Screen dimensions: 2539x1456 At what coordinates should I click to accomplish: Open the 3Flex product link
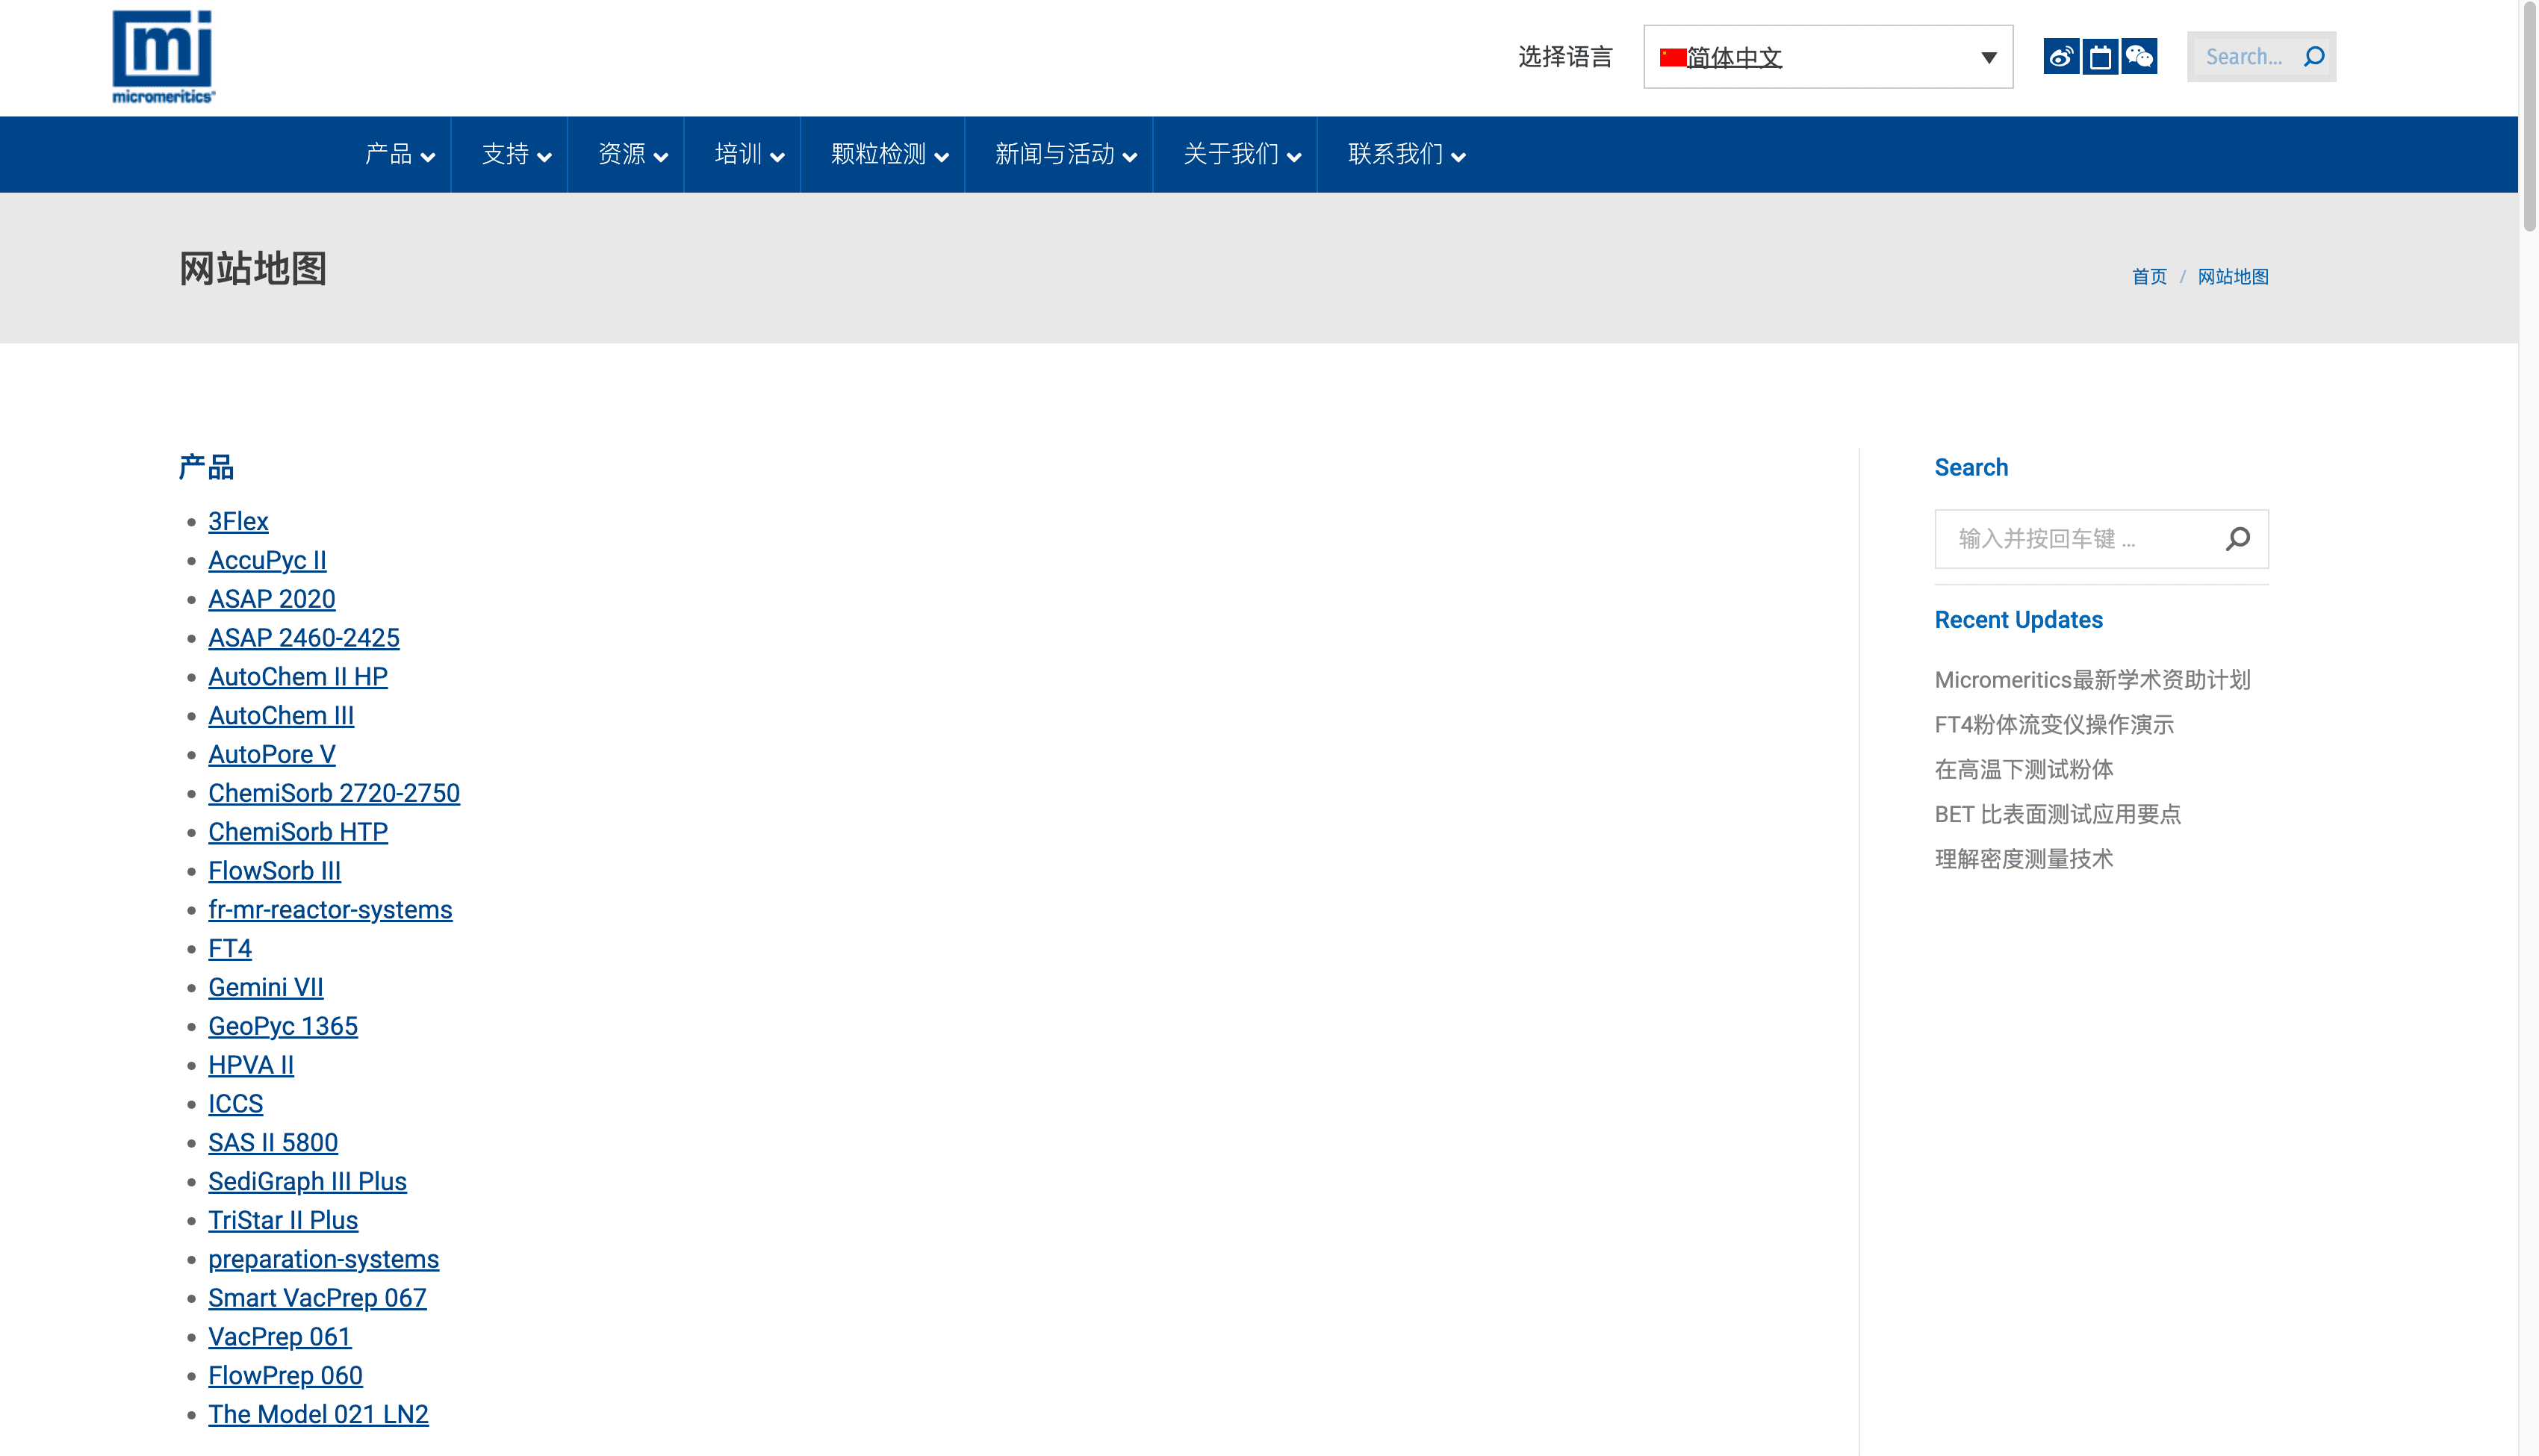(x=238, y=522)
